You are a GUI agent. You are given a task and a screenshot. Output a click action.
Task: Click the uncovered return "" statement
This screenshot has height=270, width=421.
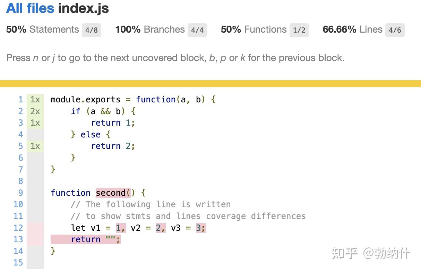pos(95,239)
